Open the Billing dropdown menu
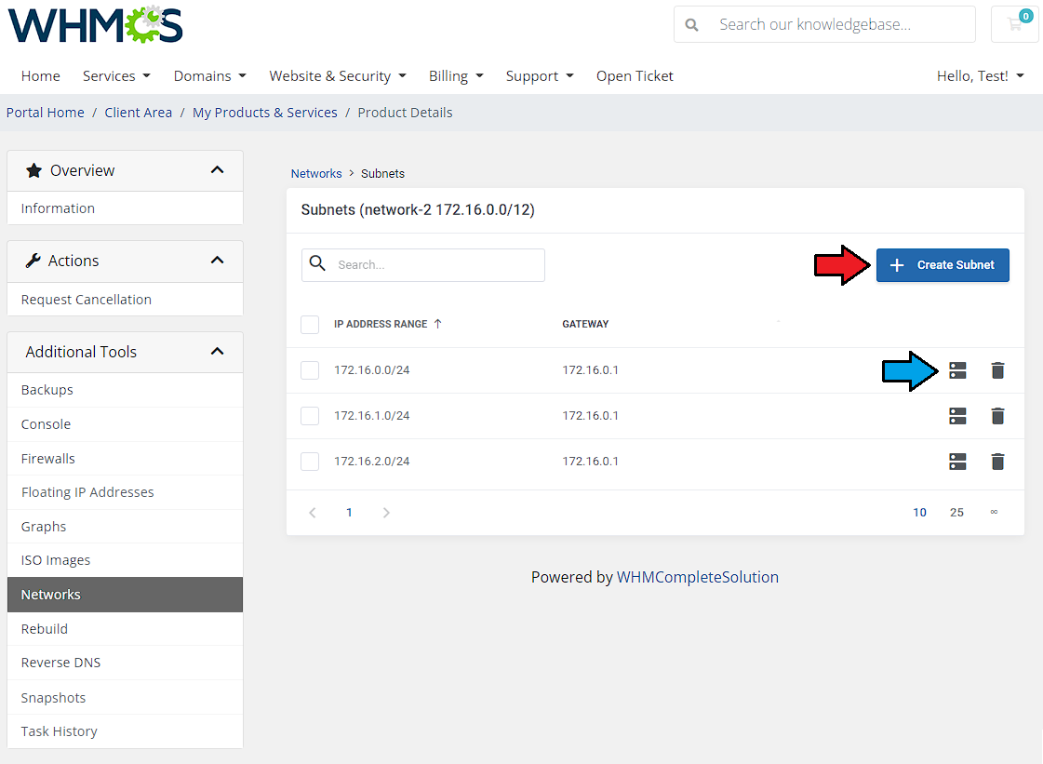Viewport: 1043px width, 764px height. click(456, 76)
